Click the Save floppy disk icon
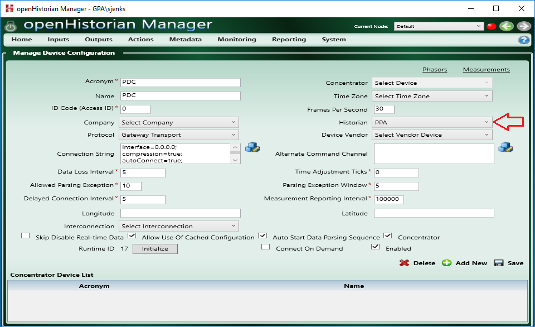535x327 pixels. tap(499, 263)
